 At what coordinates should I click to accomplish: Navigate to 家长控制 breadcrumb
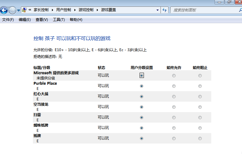point(41,10)
